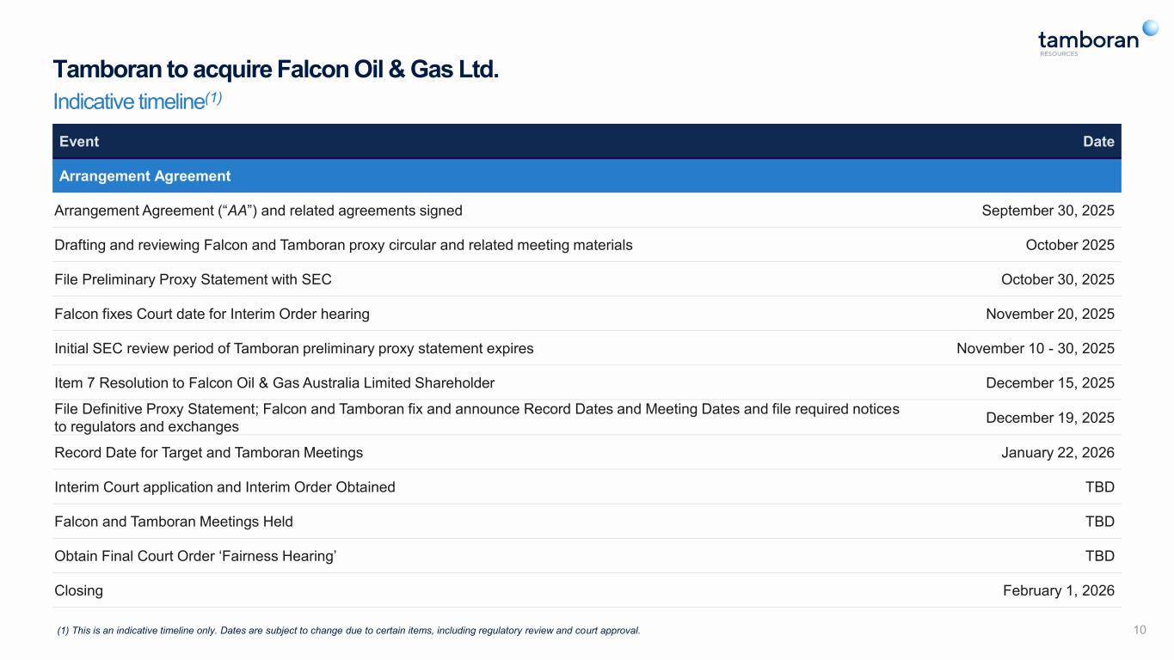The width and height of the screenshot is (1174, 660).
Task: Click the slide title about Falcon acquisition
Action: pyautogui.click(x=276, y=69)
